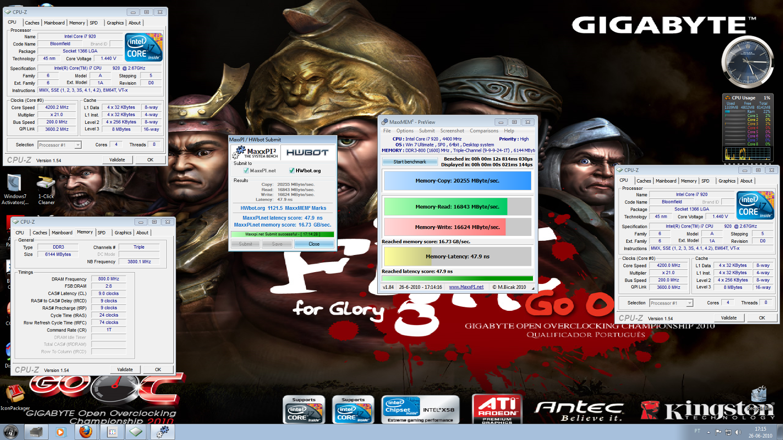The image size is (783, 440).
Task: Open the Recycle Bin desktop icon
Action: click(x=759, y=399)
